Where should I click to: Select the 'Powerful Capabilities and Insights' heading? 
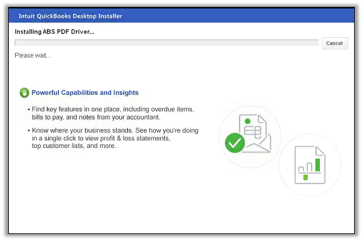point(85,92)
